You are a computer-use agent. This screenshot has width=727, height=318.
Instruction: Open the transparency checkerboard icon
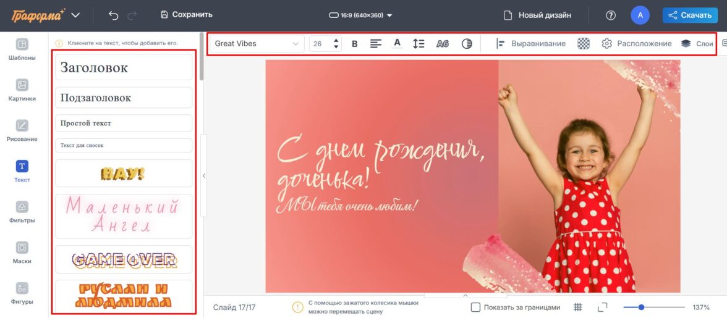(x=584, y=44)
